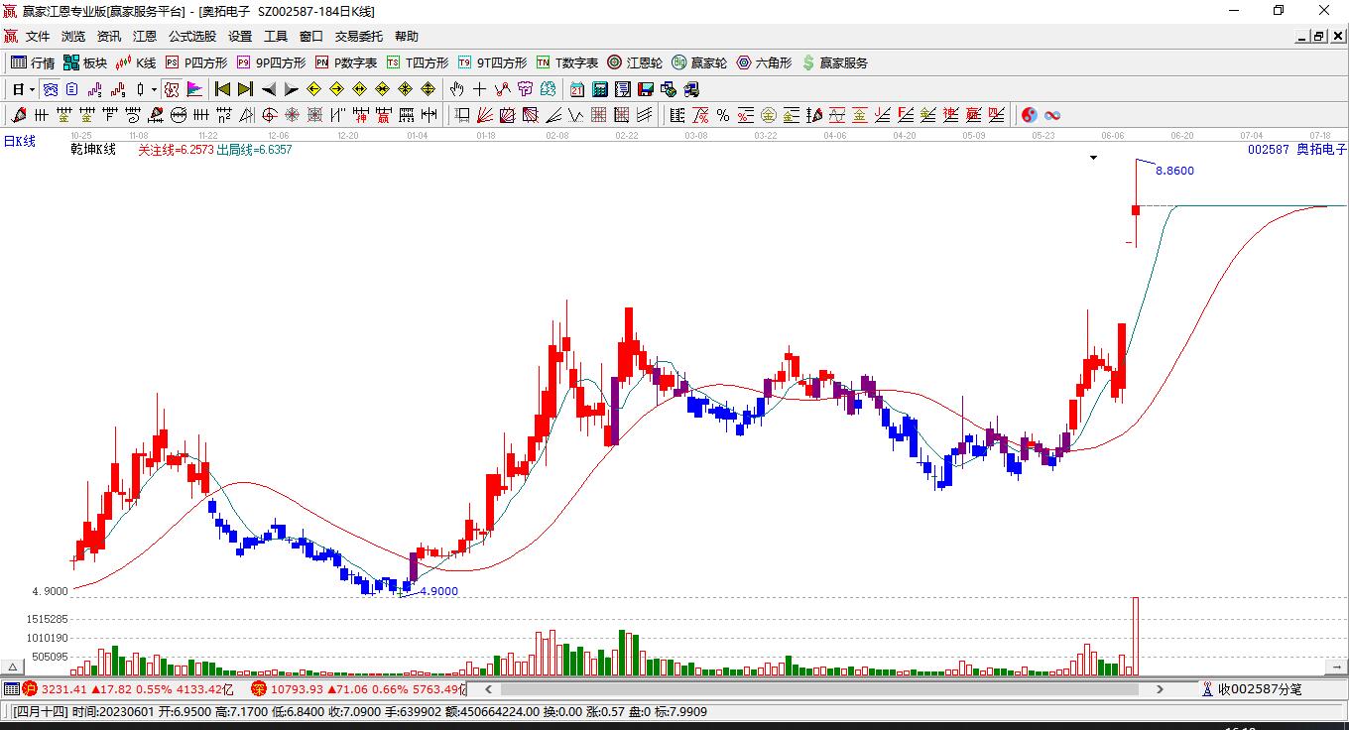Image resolution: width=1349 pixels, height=730 pixels.
Task: Click the status bar table grid icon
Action: click(x=11, y=688)
